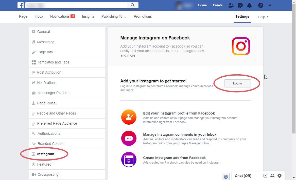This screenshot has width=296, height=180.
Task: Click the General gear icon in the sidebar
Action: (x=33, y=32)
